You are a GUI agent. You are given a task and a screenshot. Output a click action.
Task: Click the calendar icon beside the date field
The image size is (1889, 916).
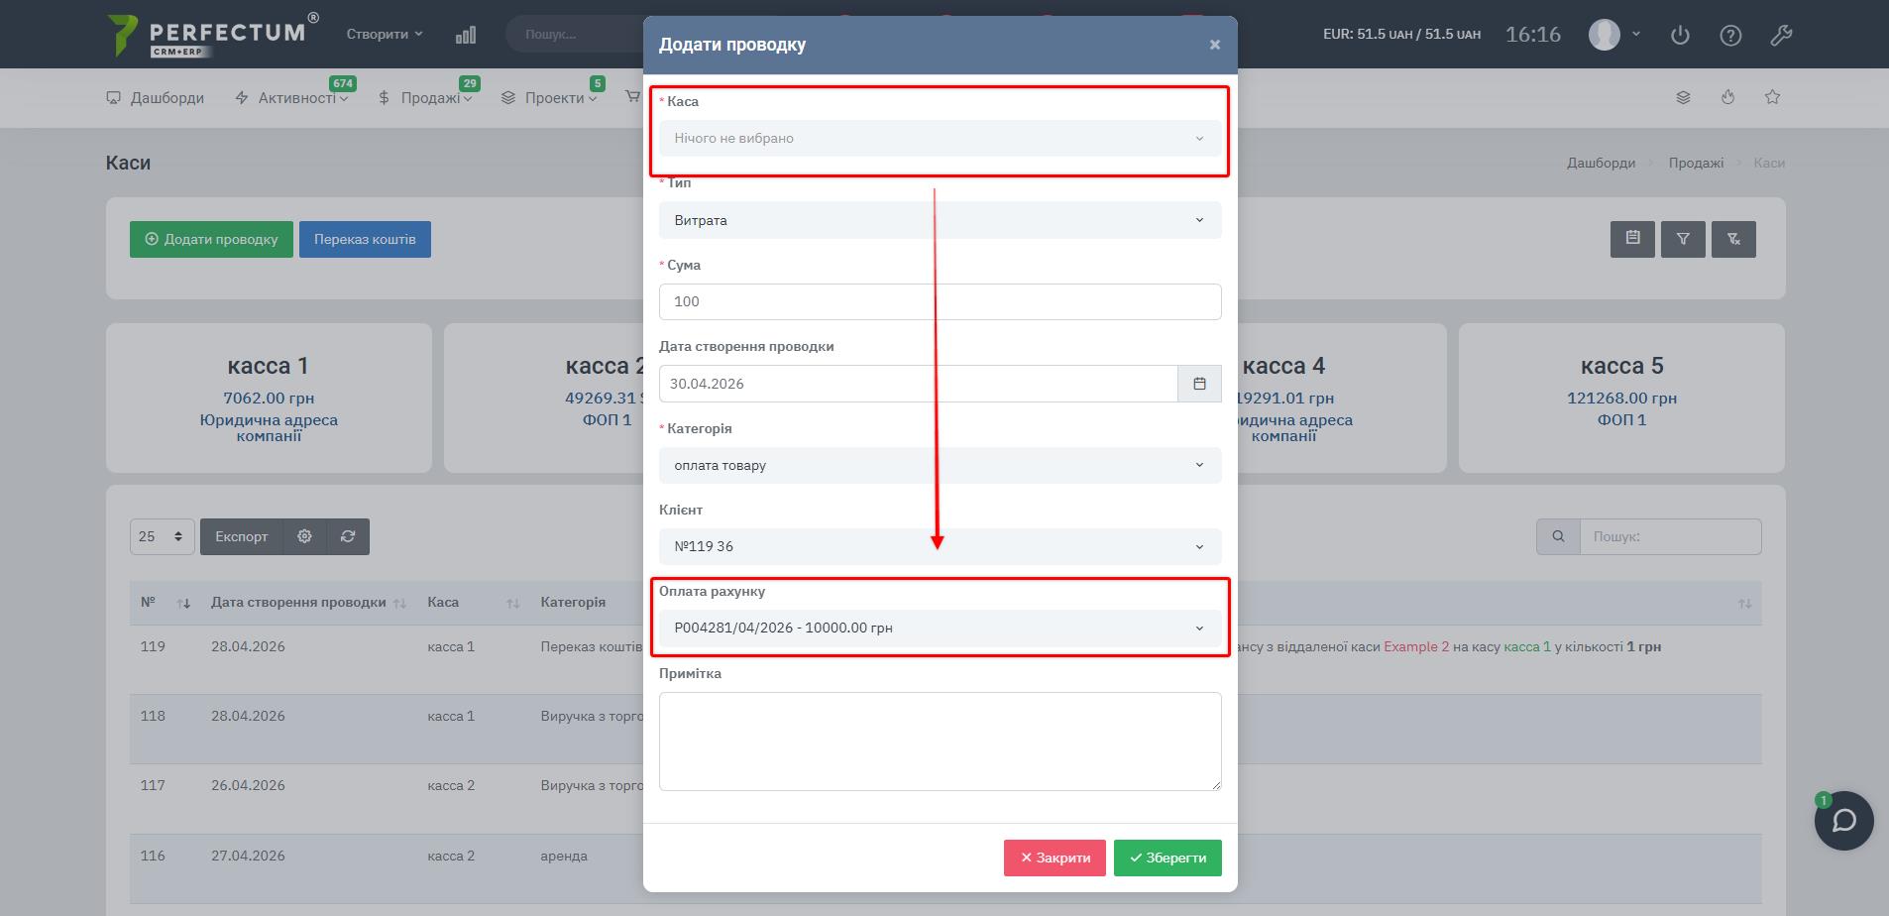1199,384
